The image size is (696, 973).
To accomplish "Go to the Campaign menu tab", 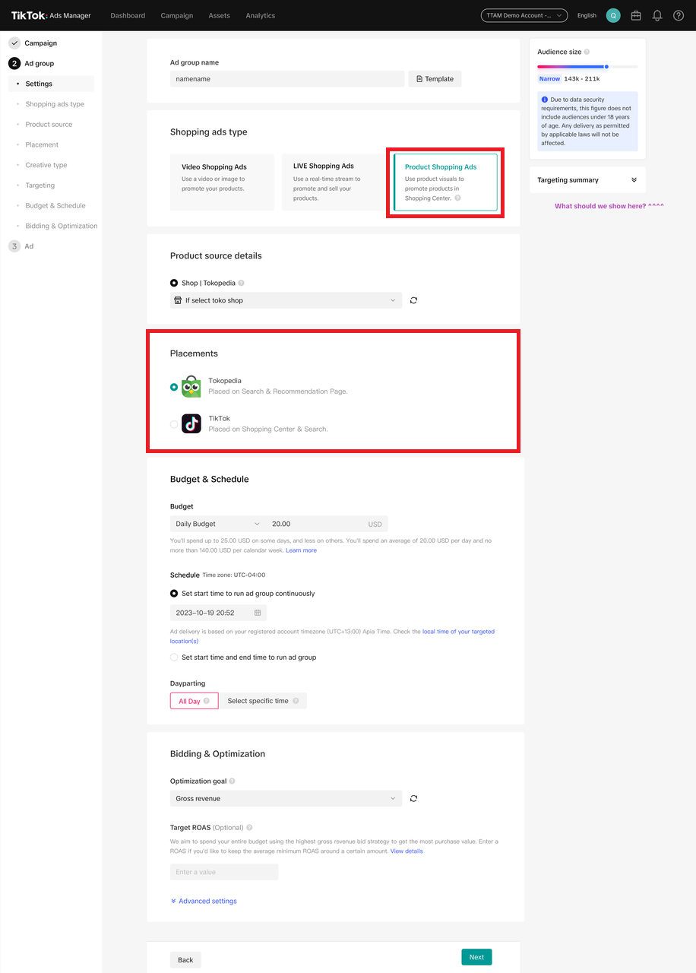I will pyautogui.click(x=177, y=15).
